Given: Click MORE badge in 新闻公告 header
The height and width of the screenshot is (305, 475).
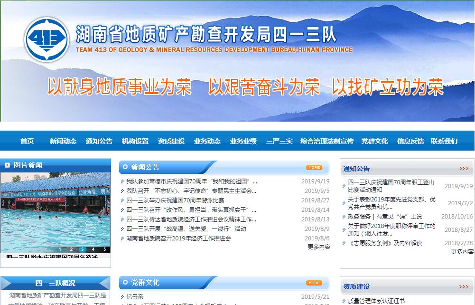Looking at the screenshot, I should 314,167.
